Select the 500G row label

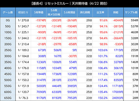[8, 80]
